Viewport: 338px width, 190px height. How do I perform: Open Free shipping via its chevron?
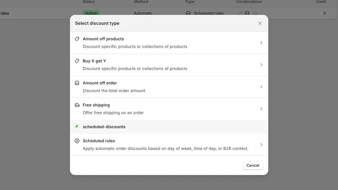261,109
